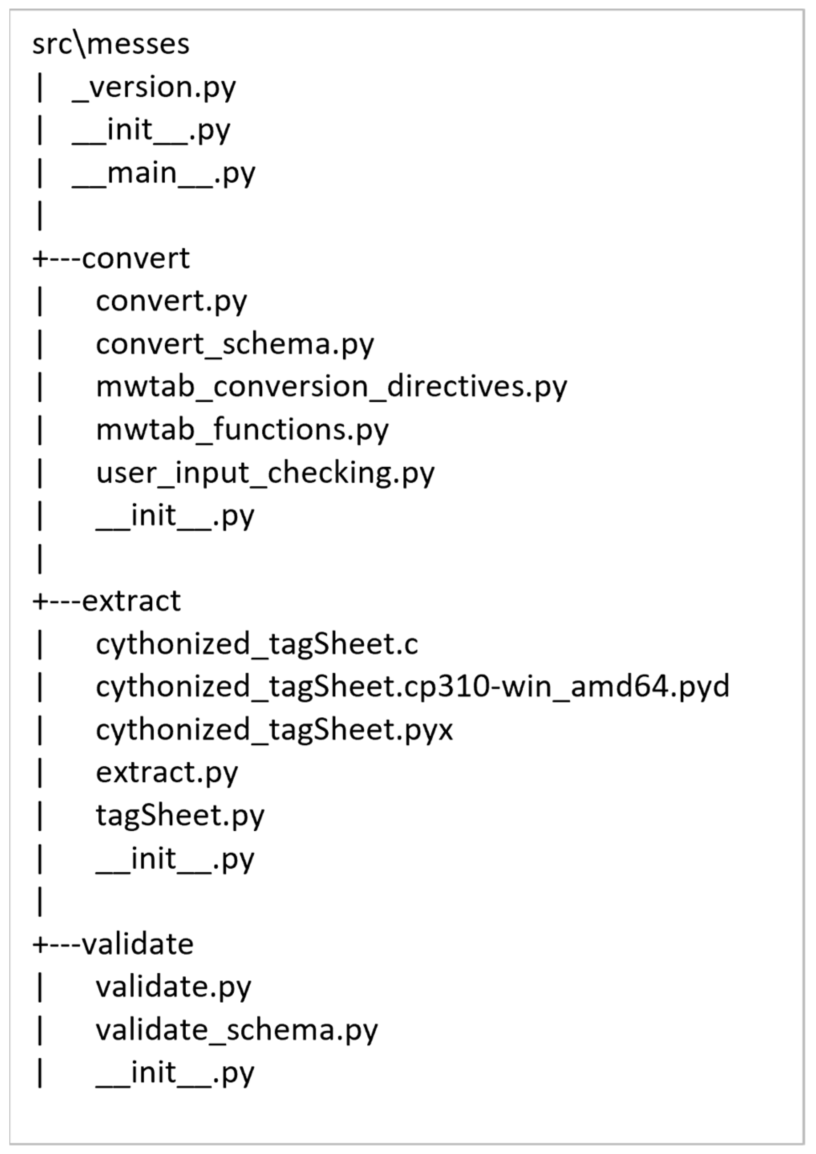816x1154 pixels.
Task: Open __init__.py inside the convert folder
Action: (175, 516)
